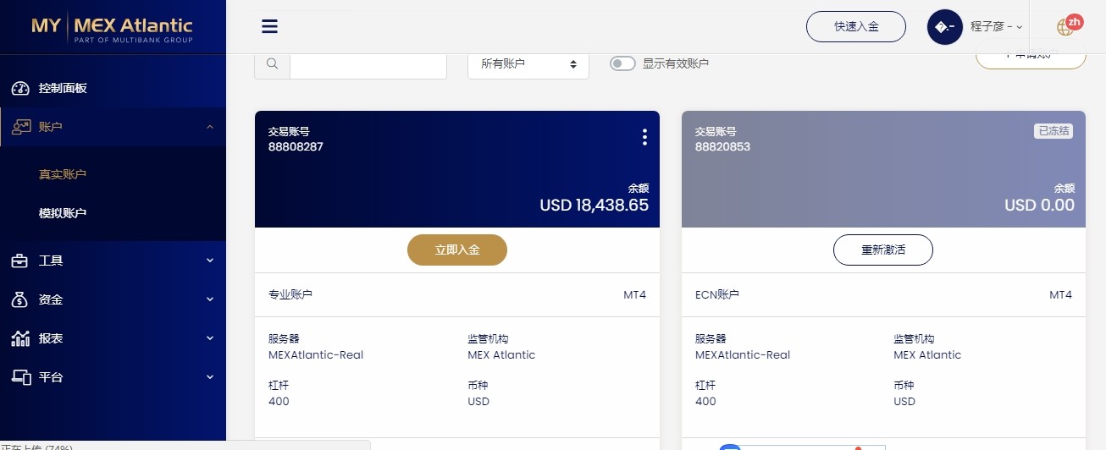
Task: Go to 控制面板 in the sidebar
Action: pyautogui.click(x=63, y=88)
